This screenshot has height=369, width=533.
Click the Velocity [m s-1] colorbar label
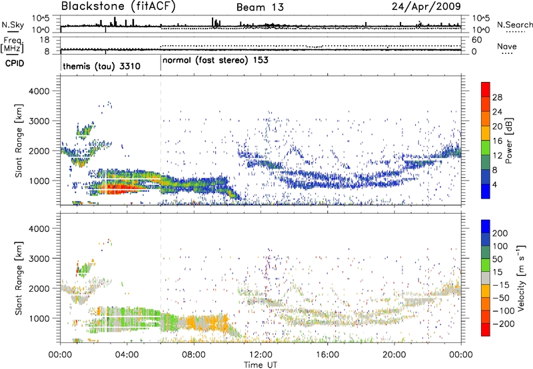pos(521,278)
